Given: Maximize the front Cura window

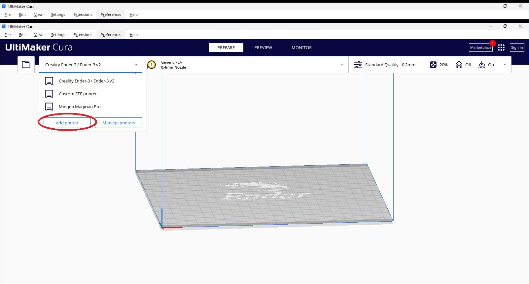Looking at the screenshot, I should click(505, 26).
